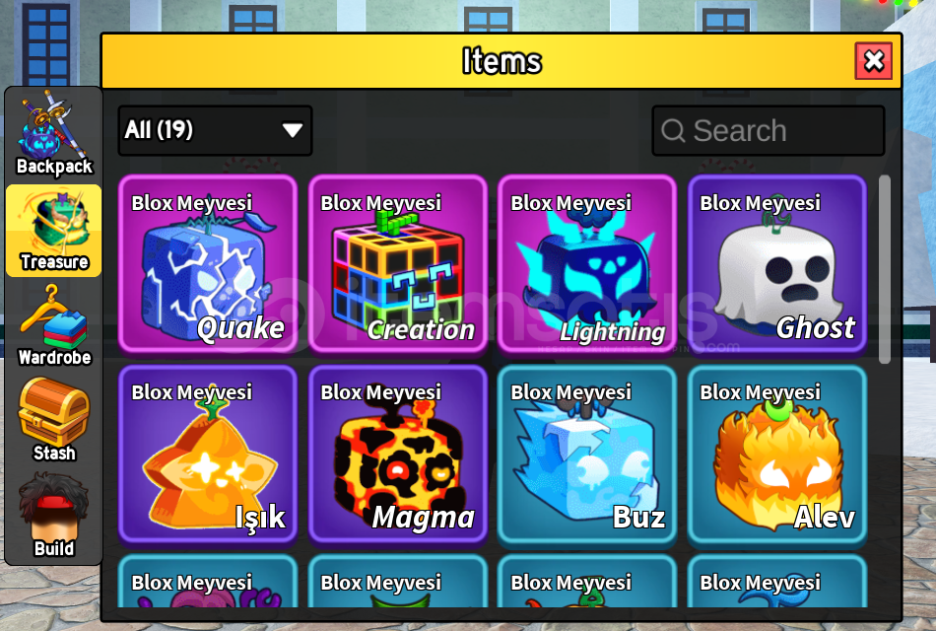Click the search magnifier icon
936x631 pixels.
673,130
